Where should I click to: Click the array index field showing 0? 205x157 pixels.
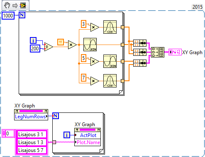pos(10,134)
